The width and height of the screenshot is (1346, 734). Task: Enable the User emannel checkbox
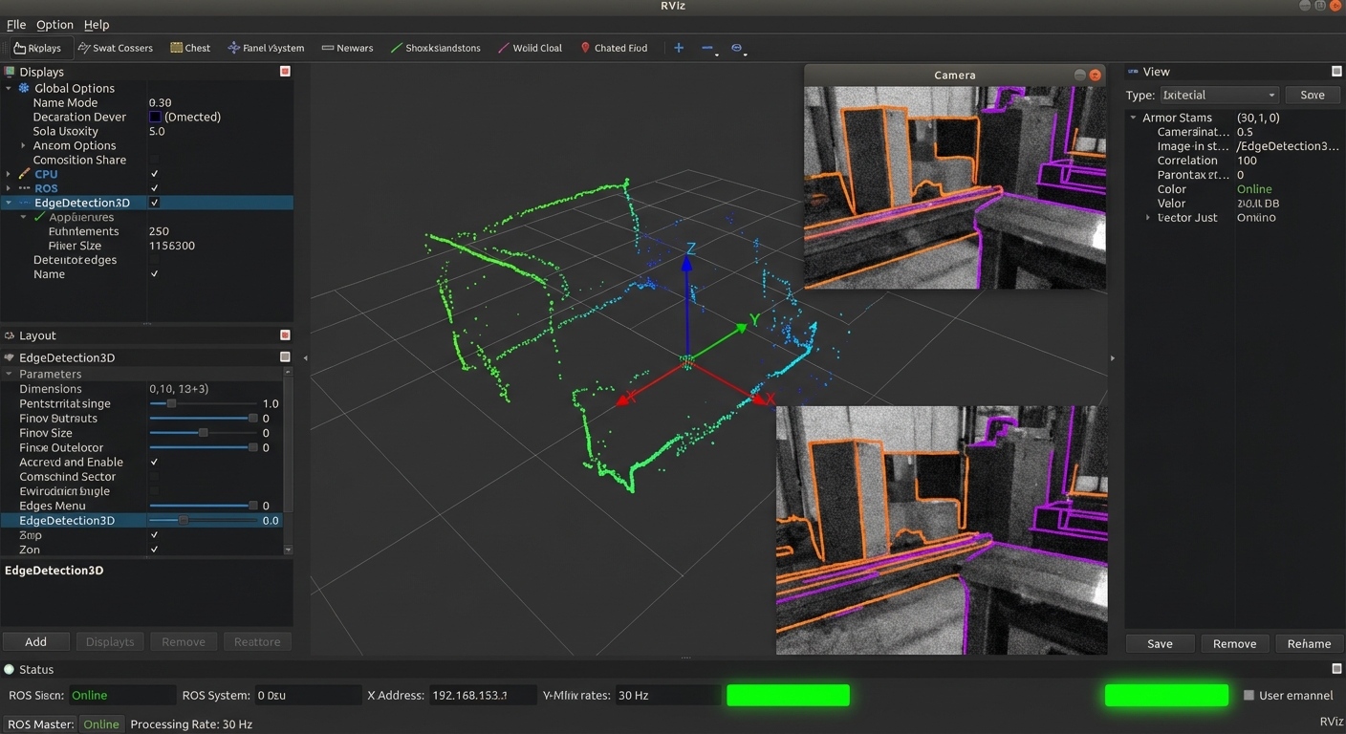(1248, 696)
